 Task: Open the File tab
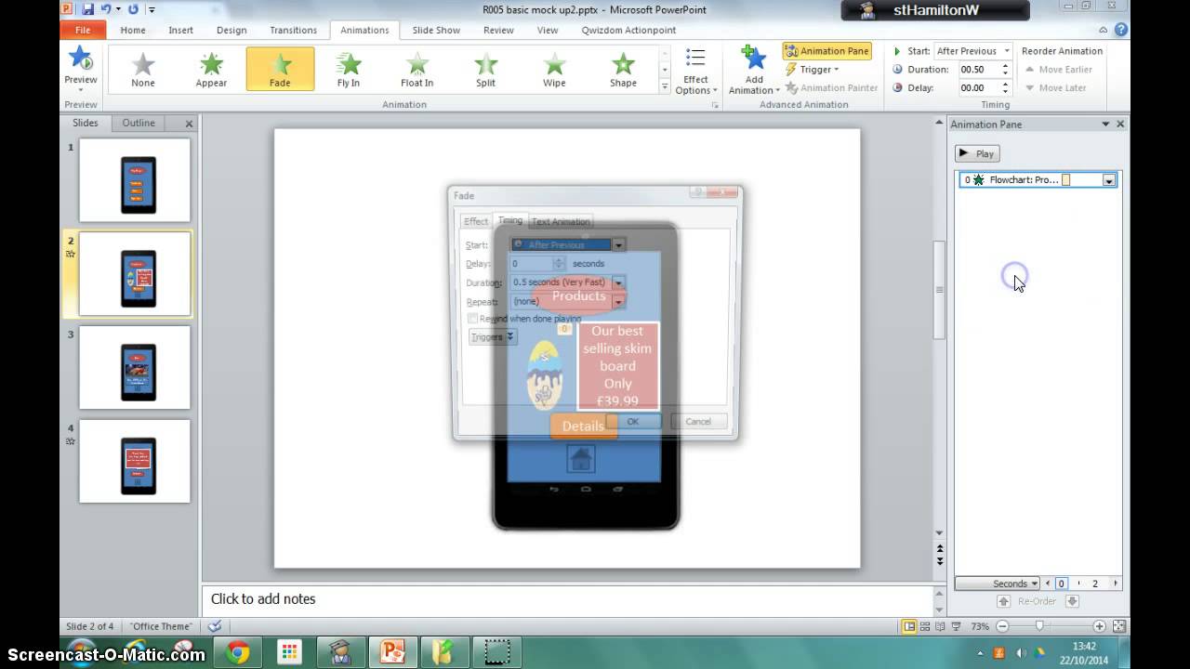(82, 30)
